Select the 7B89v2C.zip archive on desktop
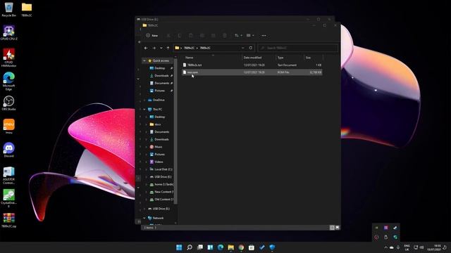Image resolution: width=451 pixels, height=253 pixels. pyautogui.click(x=9, y=220)
